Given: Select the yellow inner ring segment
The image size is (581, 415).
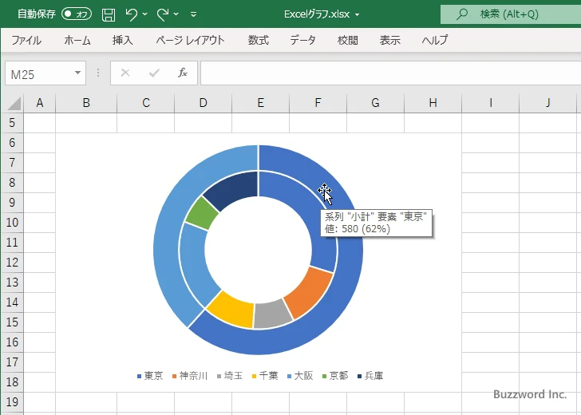Looking at the screenshot, I should tap(231, 310).
